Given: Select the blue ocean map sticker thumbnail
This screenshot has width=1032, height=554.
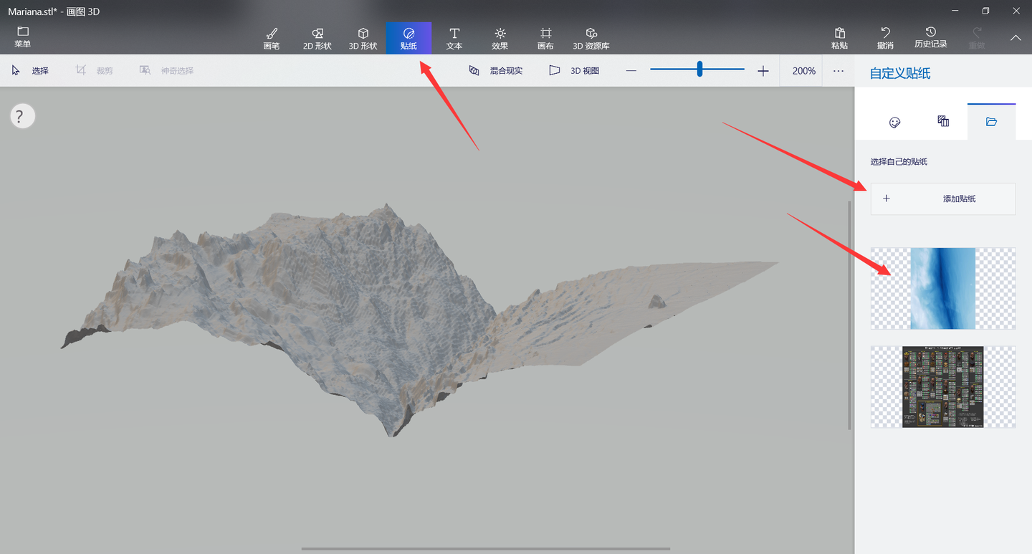Looking at the screenshot, I should 942,288.
